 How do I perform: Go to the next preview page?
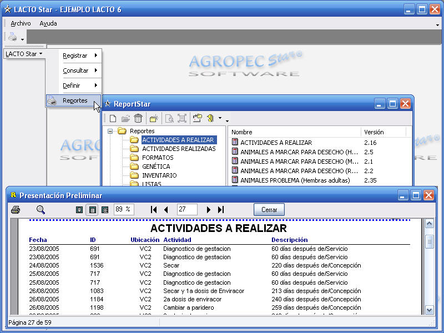(209, 210)
